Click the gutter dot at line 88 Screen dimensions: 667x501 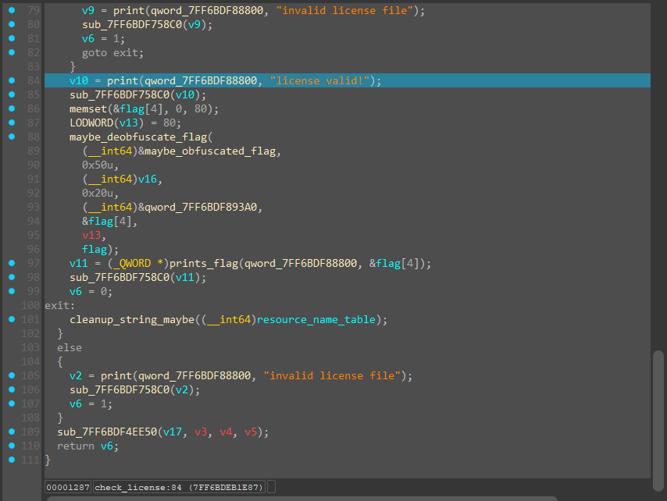click(x=11, y=137)
